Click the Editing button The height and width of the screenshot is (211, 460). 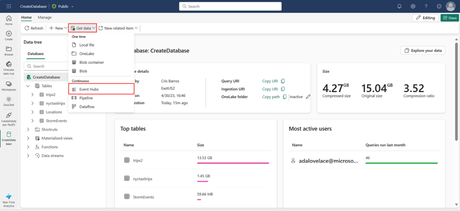point(425,18)
